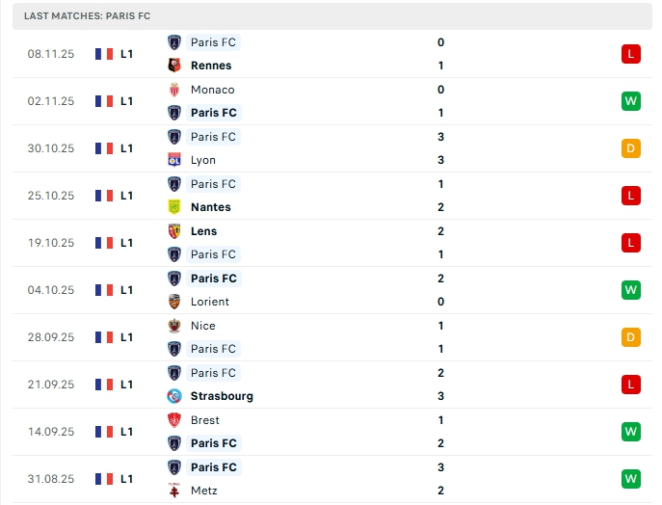Click the Lyon club crest icon
Screen dimensions: 662x505
[x=174, y=160]
